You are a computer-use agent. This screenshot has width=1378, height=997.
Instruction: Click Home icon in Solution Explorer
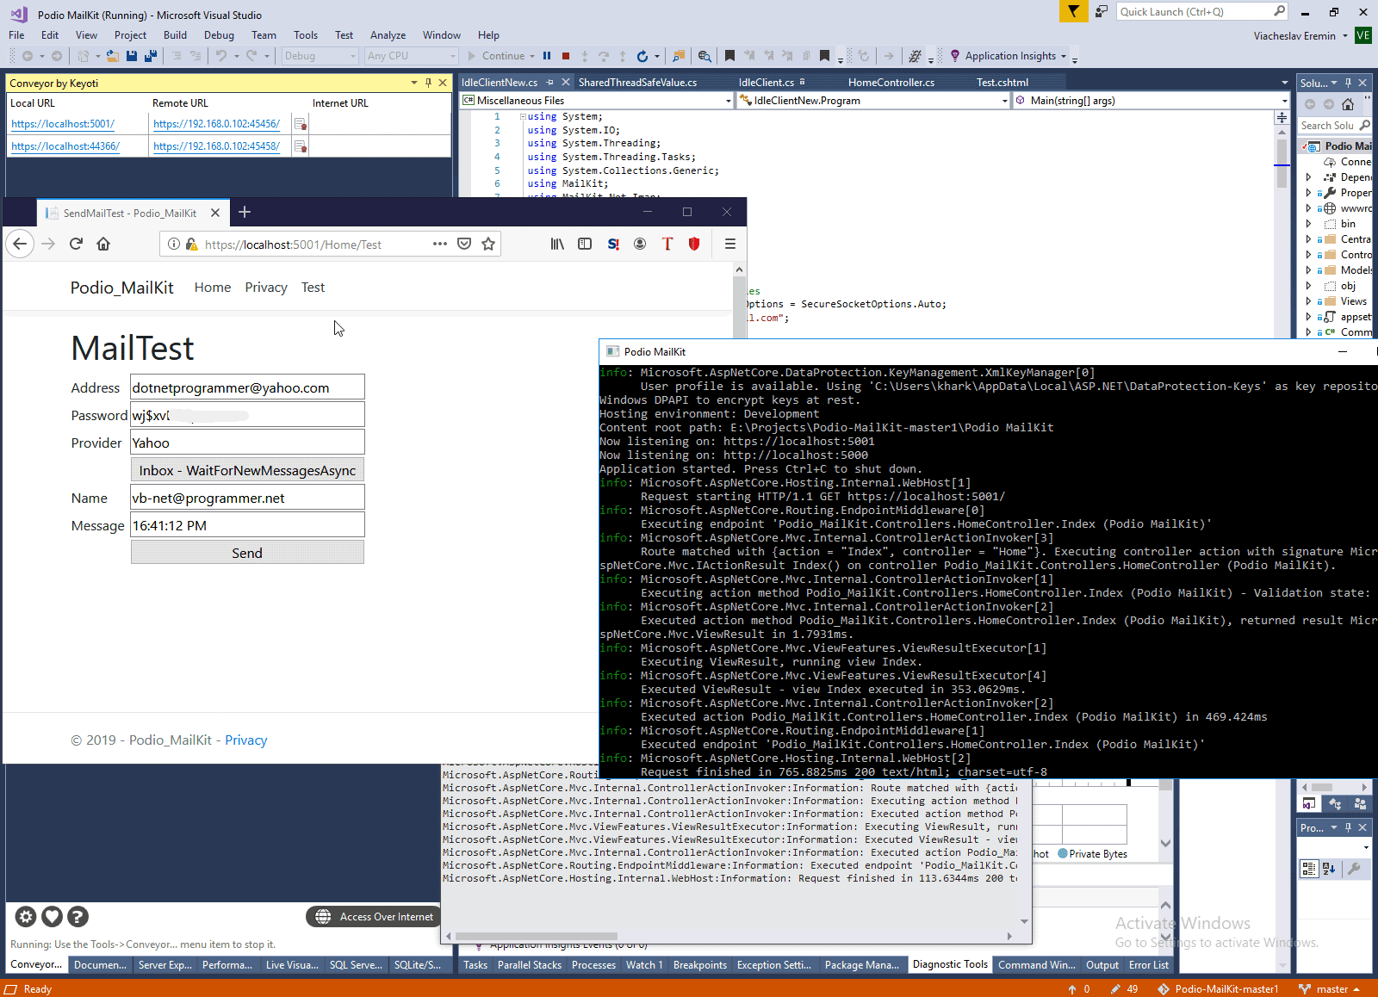(1348, 104)
